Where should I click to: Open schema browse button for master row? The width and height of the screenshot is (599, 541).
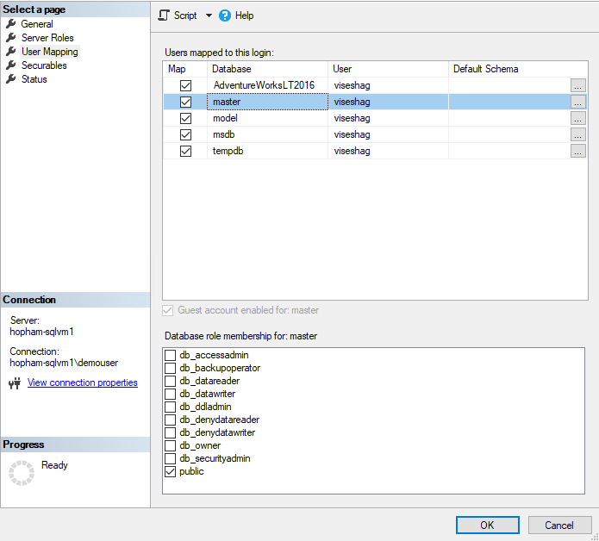[x=577, y=102]
